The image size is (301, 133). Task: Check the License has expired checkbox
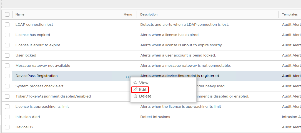point(7,35)
